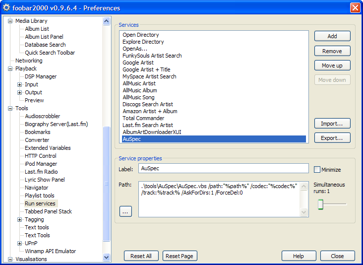
Task: Click the tree scrollbar down arrow
Action: point(107,257)
